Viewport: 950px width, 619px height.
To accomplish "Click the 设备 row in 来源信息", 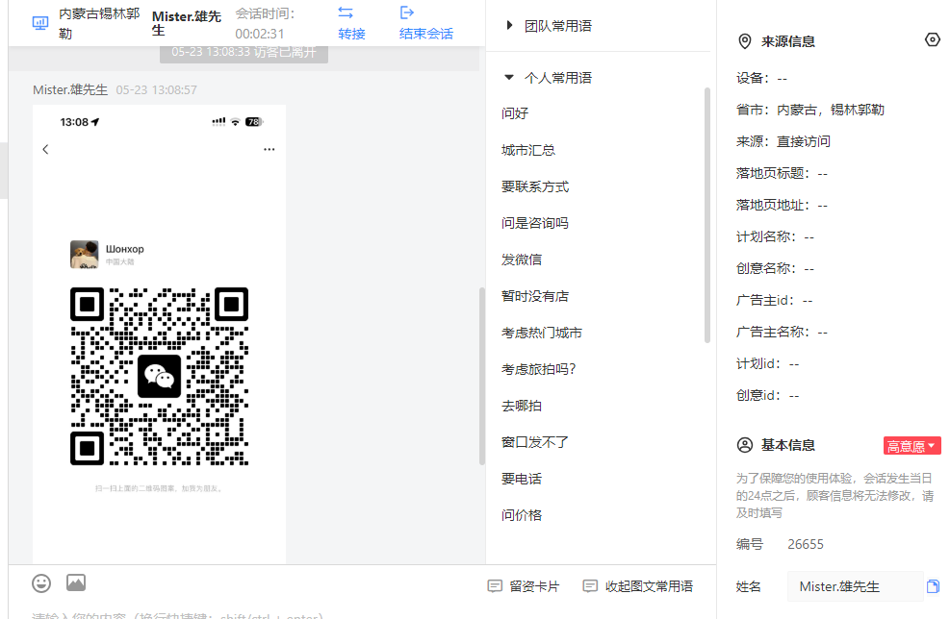I will 761,78.
